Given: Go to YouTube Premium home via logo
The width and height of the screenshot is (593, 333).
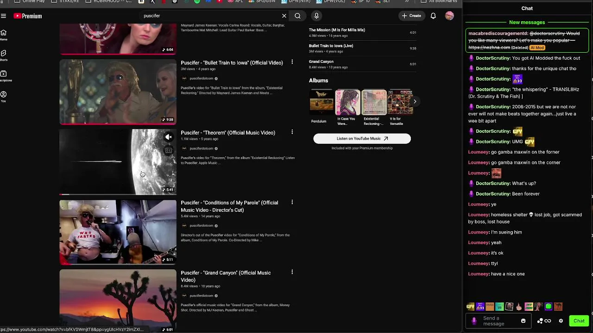Looking at the screenshot, I should tap(28, 16).
